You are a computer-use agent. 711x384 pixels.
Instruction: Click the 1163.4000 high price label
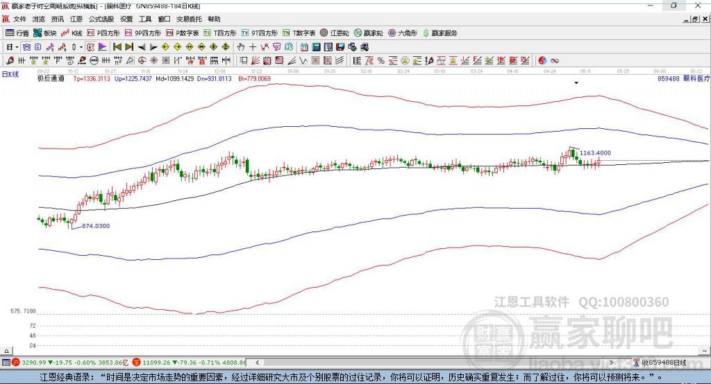point(595,153)
